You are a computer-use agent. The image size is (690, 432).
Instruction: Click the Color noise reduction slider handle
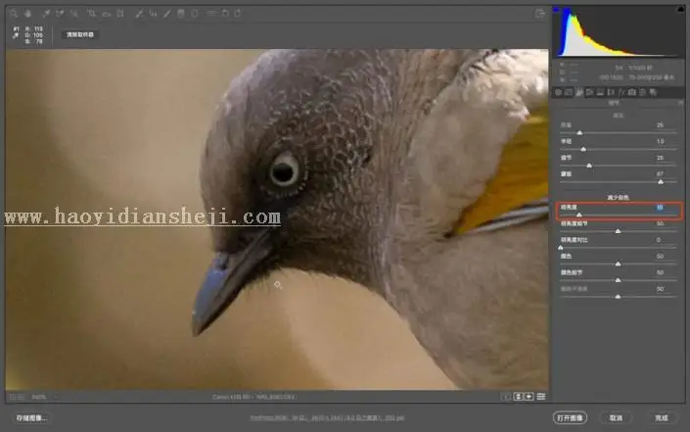[x=618, y=264]
